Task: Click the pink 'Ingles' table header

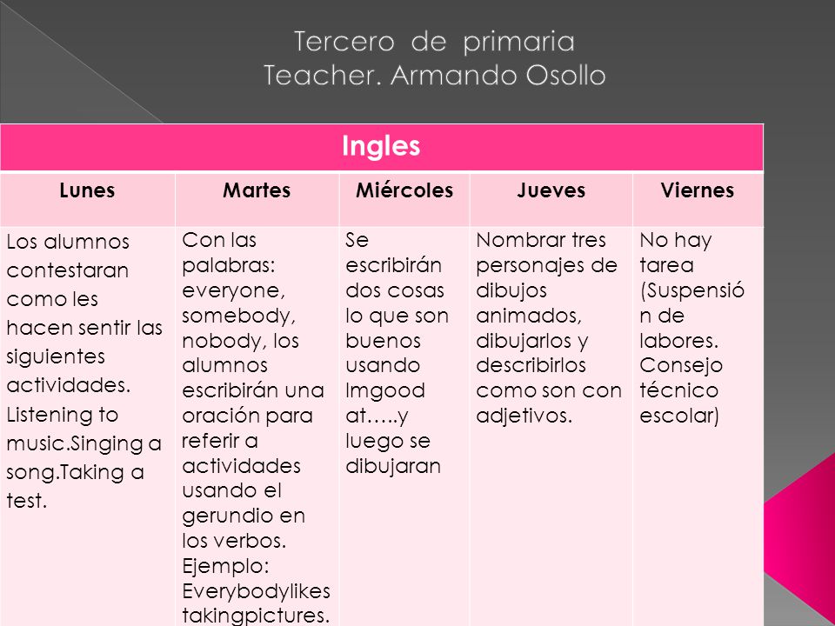Action: 381,146
